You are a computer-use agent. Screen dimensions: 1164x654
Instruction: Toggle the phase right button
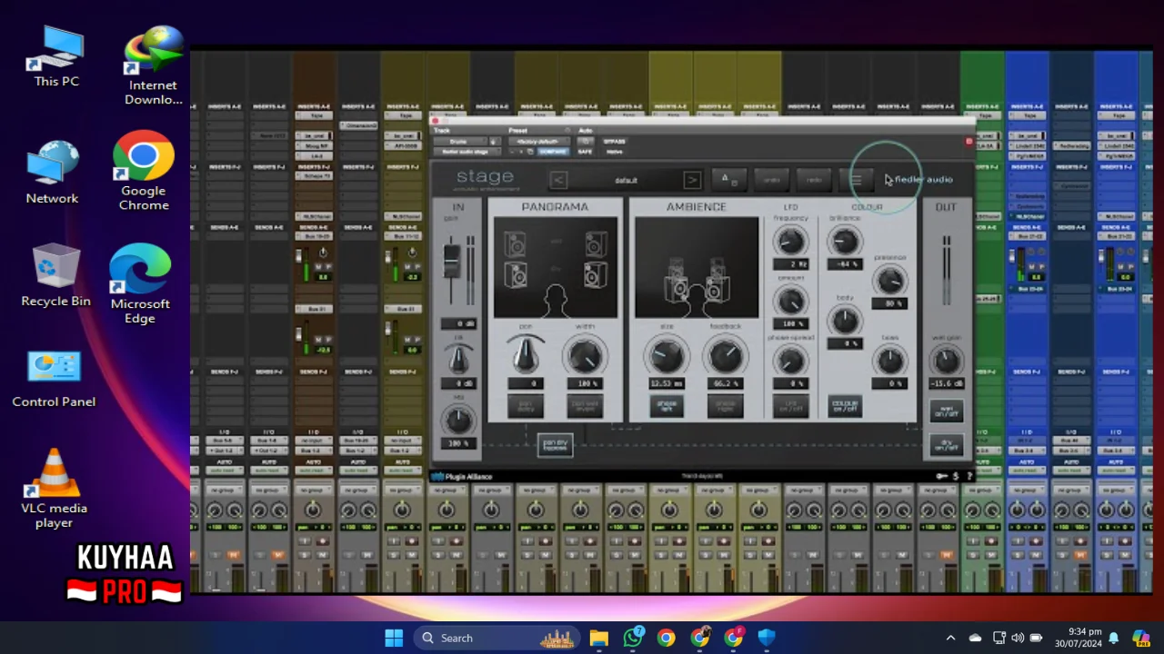726,406
